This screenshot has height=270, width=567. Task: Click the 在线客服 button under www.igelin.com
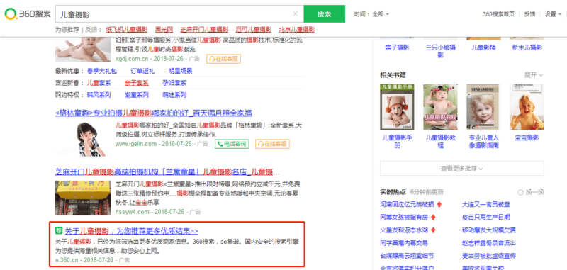[x=272, y=144]
